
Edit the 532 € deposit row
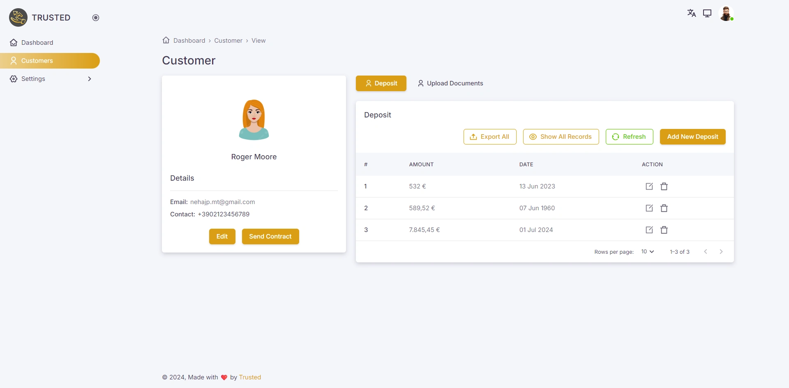[649, 186]
